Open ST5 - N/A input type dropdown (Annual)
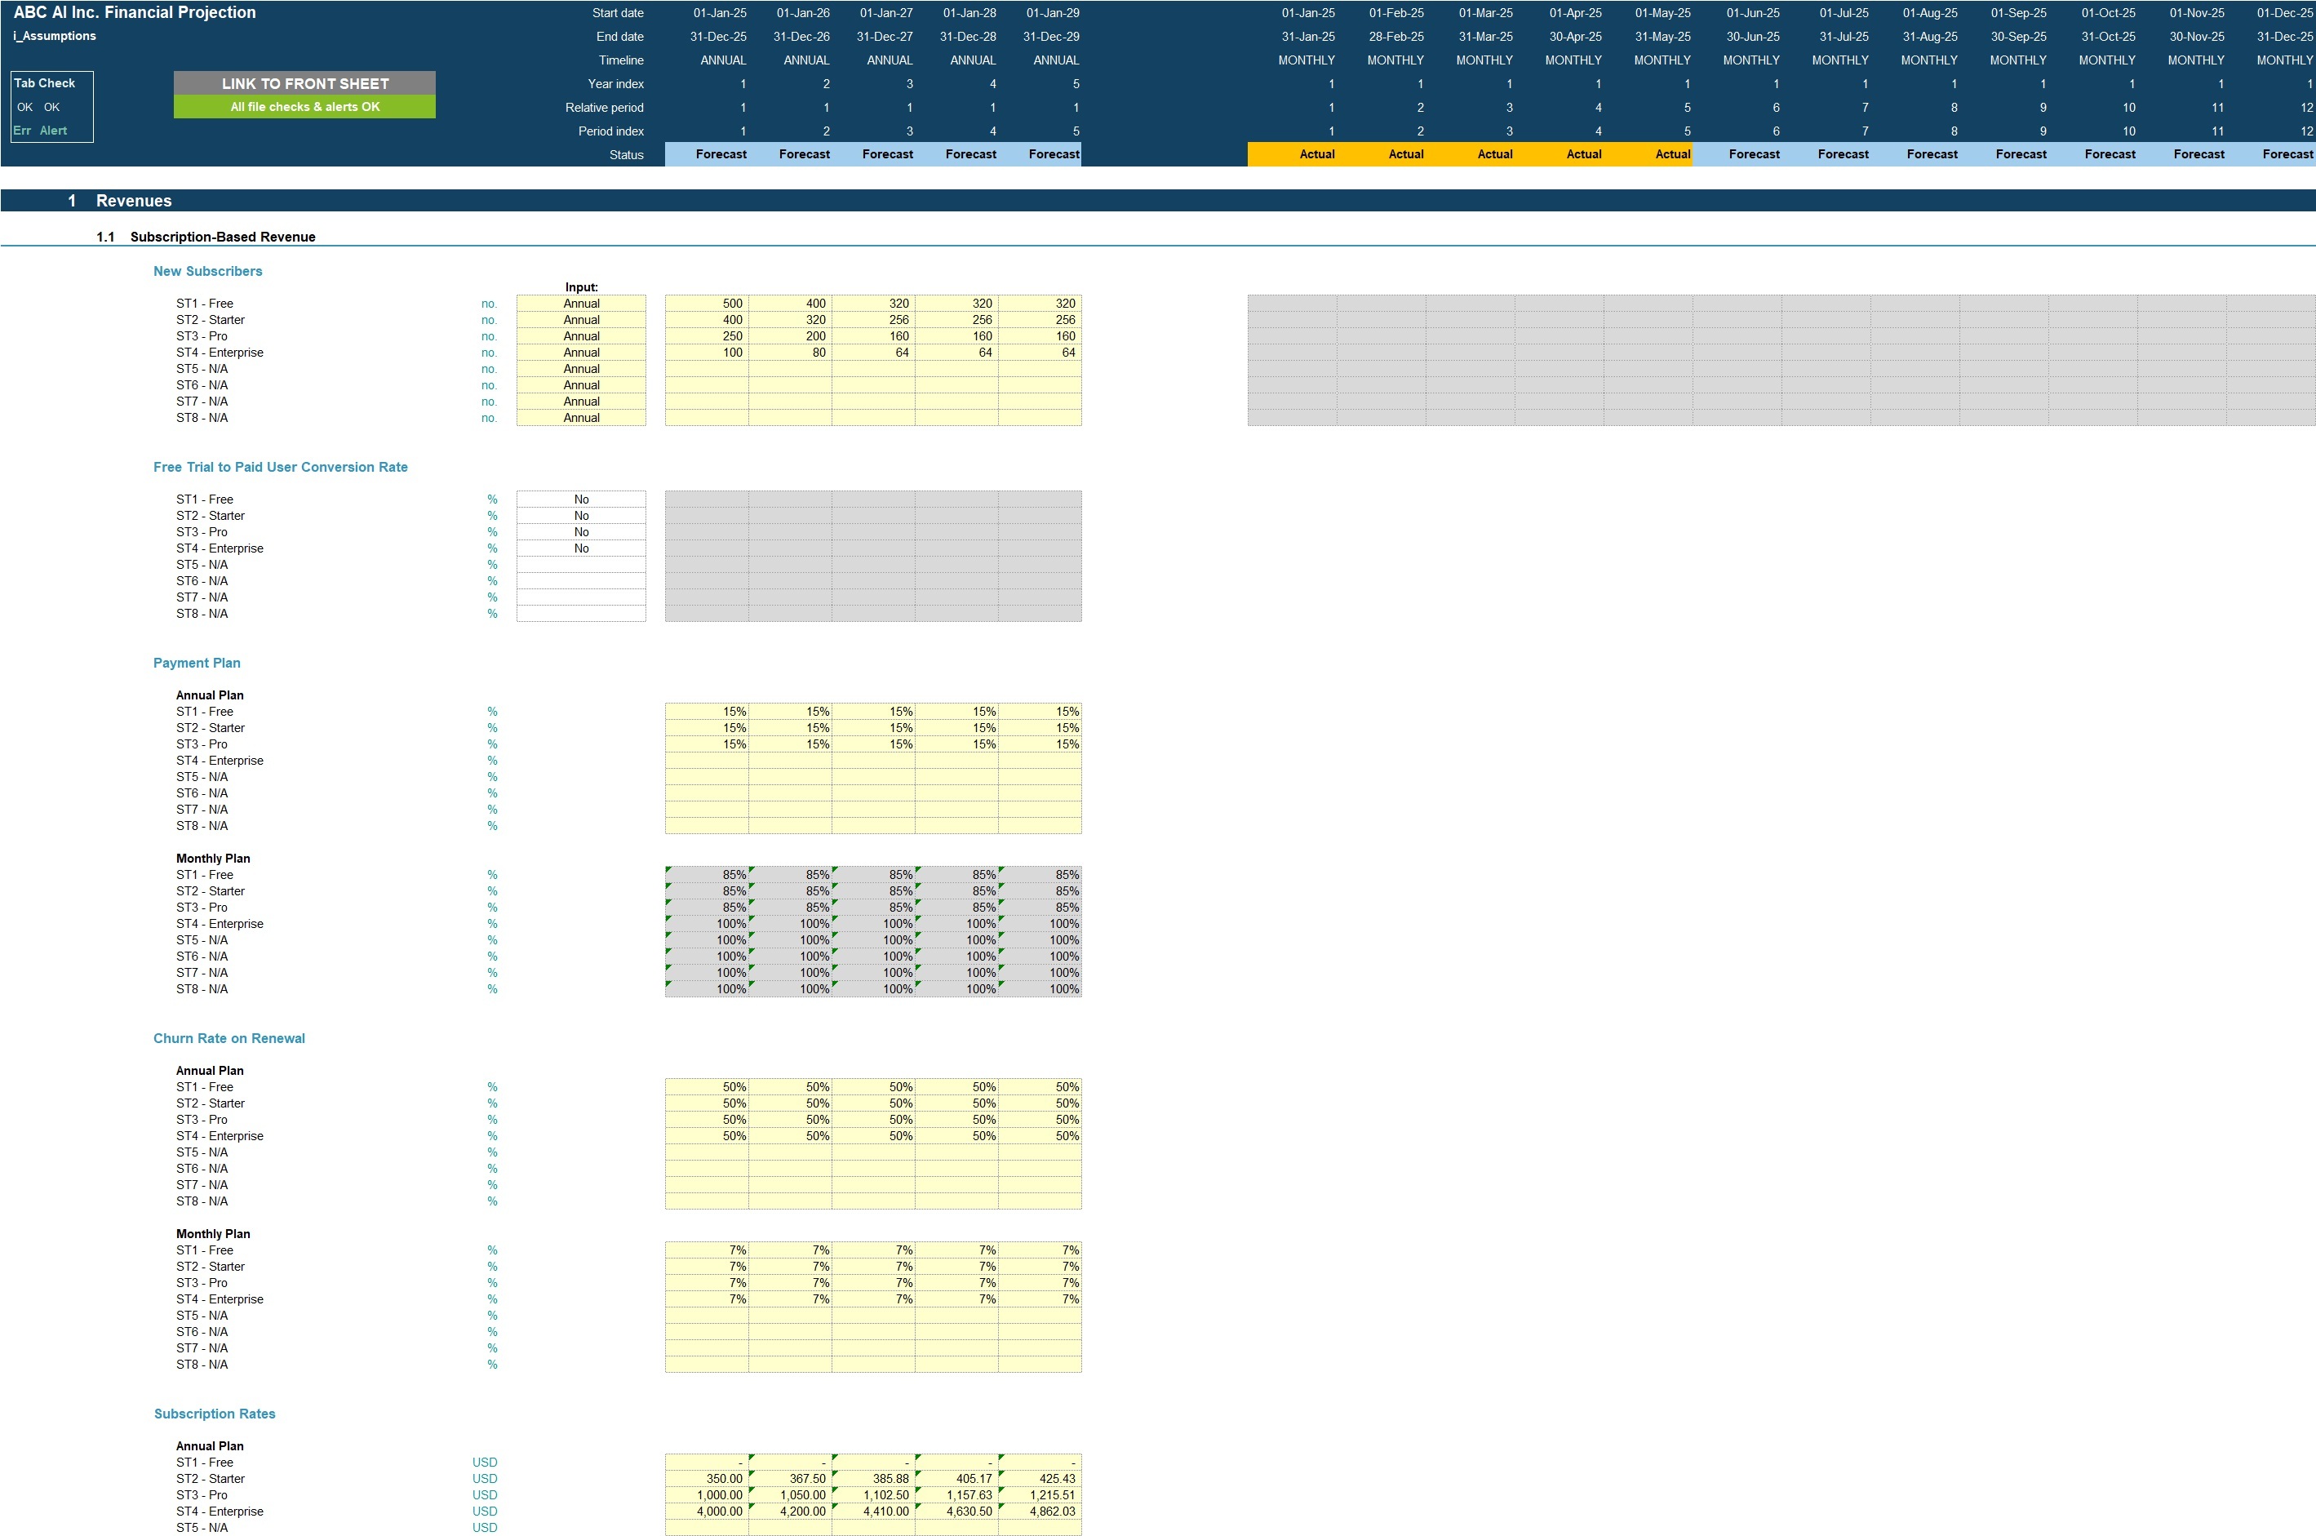This screenshot has height=1536, width=2316. tap(581, 369)
